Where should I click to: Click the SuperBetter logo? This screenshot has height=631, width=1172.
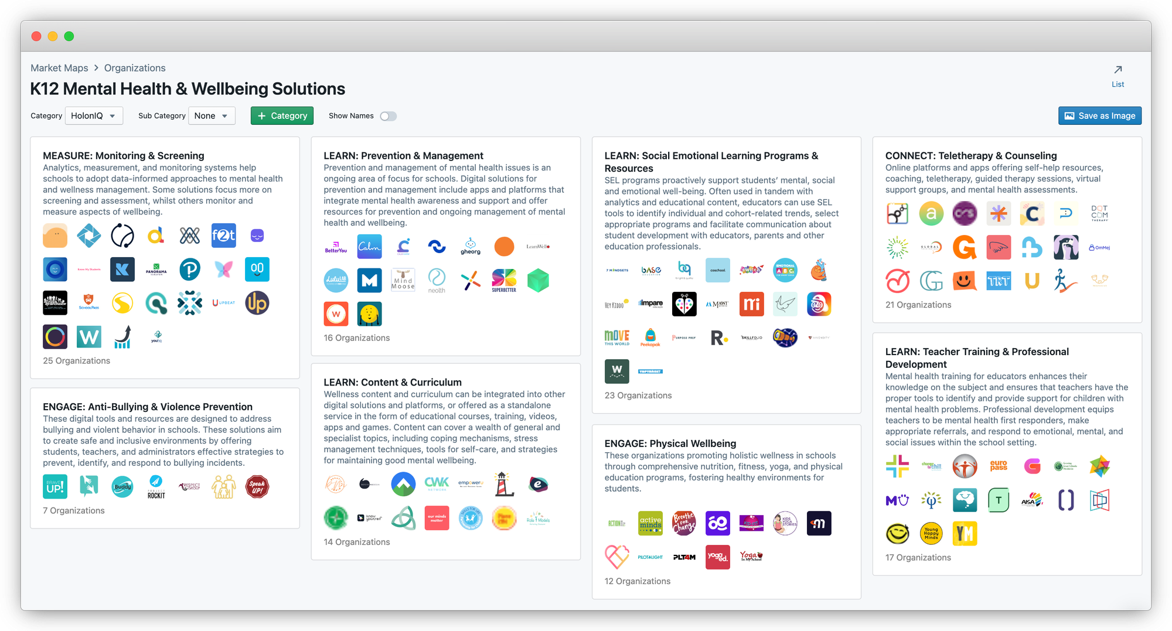coord(504,280)
